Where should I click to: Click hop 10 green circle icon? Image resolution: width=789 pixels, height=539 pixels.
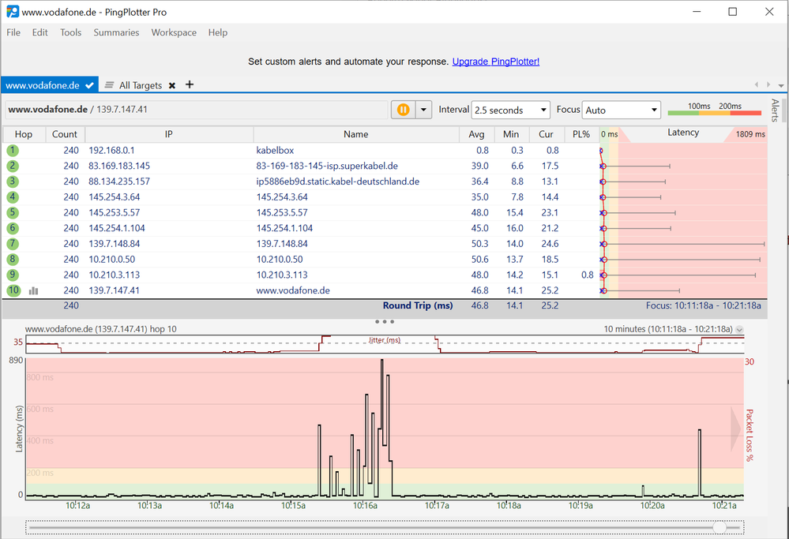13,290
